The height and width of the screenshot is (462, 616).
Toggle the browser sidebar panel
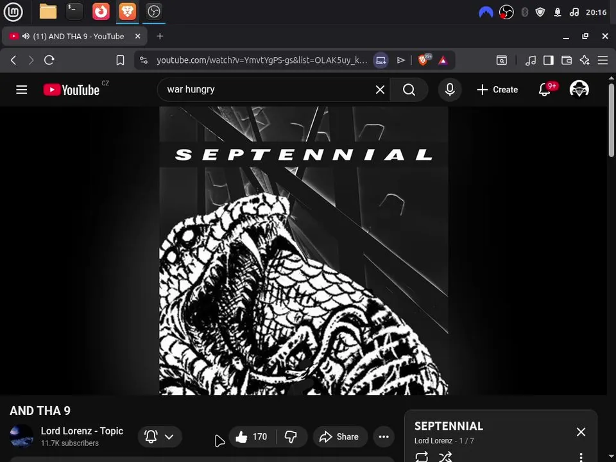(549, 60)
